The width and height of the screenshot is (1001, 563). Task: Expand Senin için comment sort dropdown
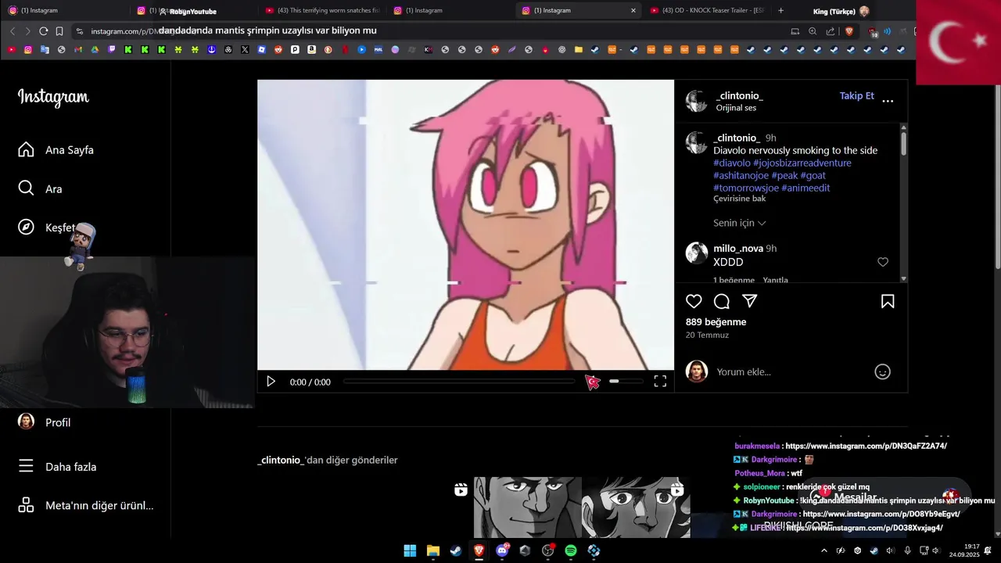[x=739, y=223]
